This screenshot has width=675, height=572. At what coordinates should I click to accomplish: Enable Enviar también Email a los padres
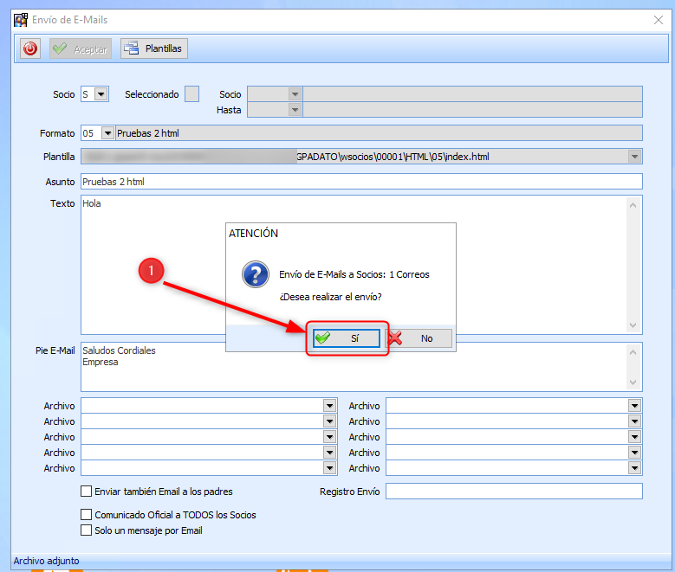[86, 492]
